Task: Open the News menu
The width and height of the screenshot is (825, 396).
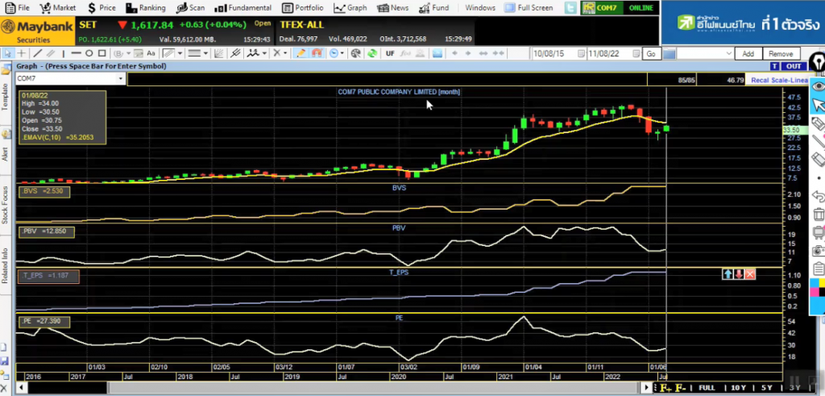Action: [x=393, y=8]
